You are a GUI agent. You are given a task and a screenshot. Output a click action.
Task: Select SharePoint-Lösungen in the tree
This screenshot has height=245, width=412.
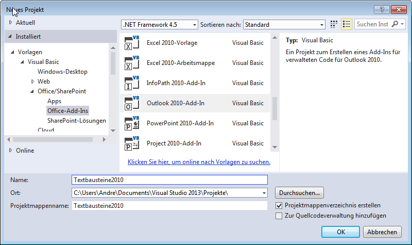[77, 121]
